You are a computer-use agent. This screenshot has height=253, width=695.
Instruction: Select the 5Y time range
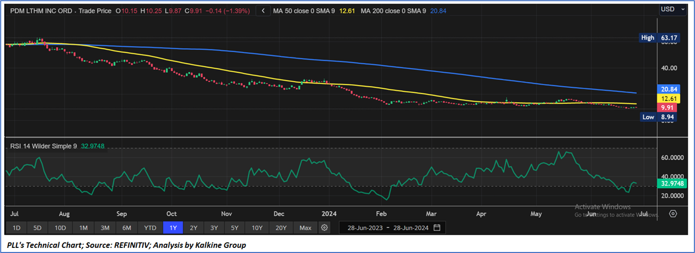(235, 227)
